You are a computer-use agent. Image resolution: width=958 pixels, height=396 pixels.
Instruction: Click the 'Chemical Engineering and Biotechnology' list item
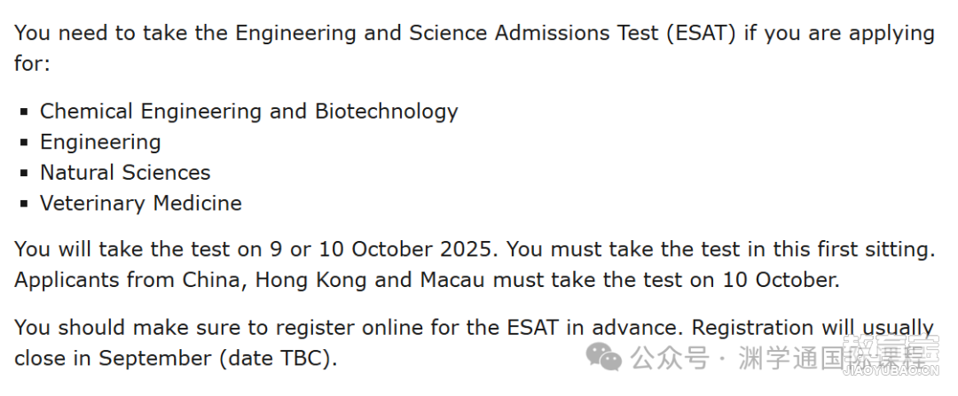[248, 111]
